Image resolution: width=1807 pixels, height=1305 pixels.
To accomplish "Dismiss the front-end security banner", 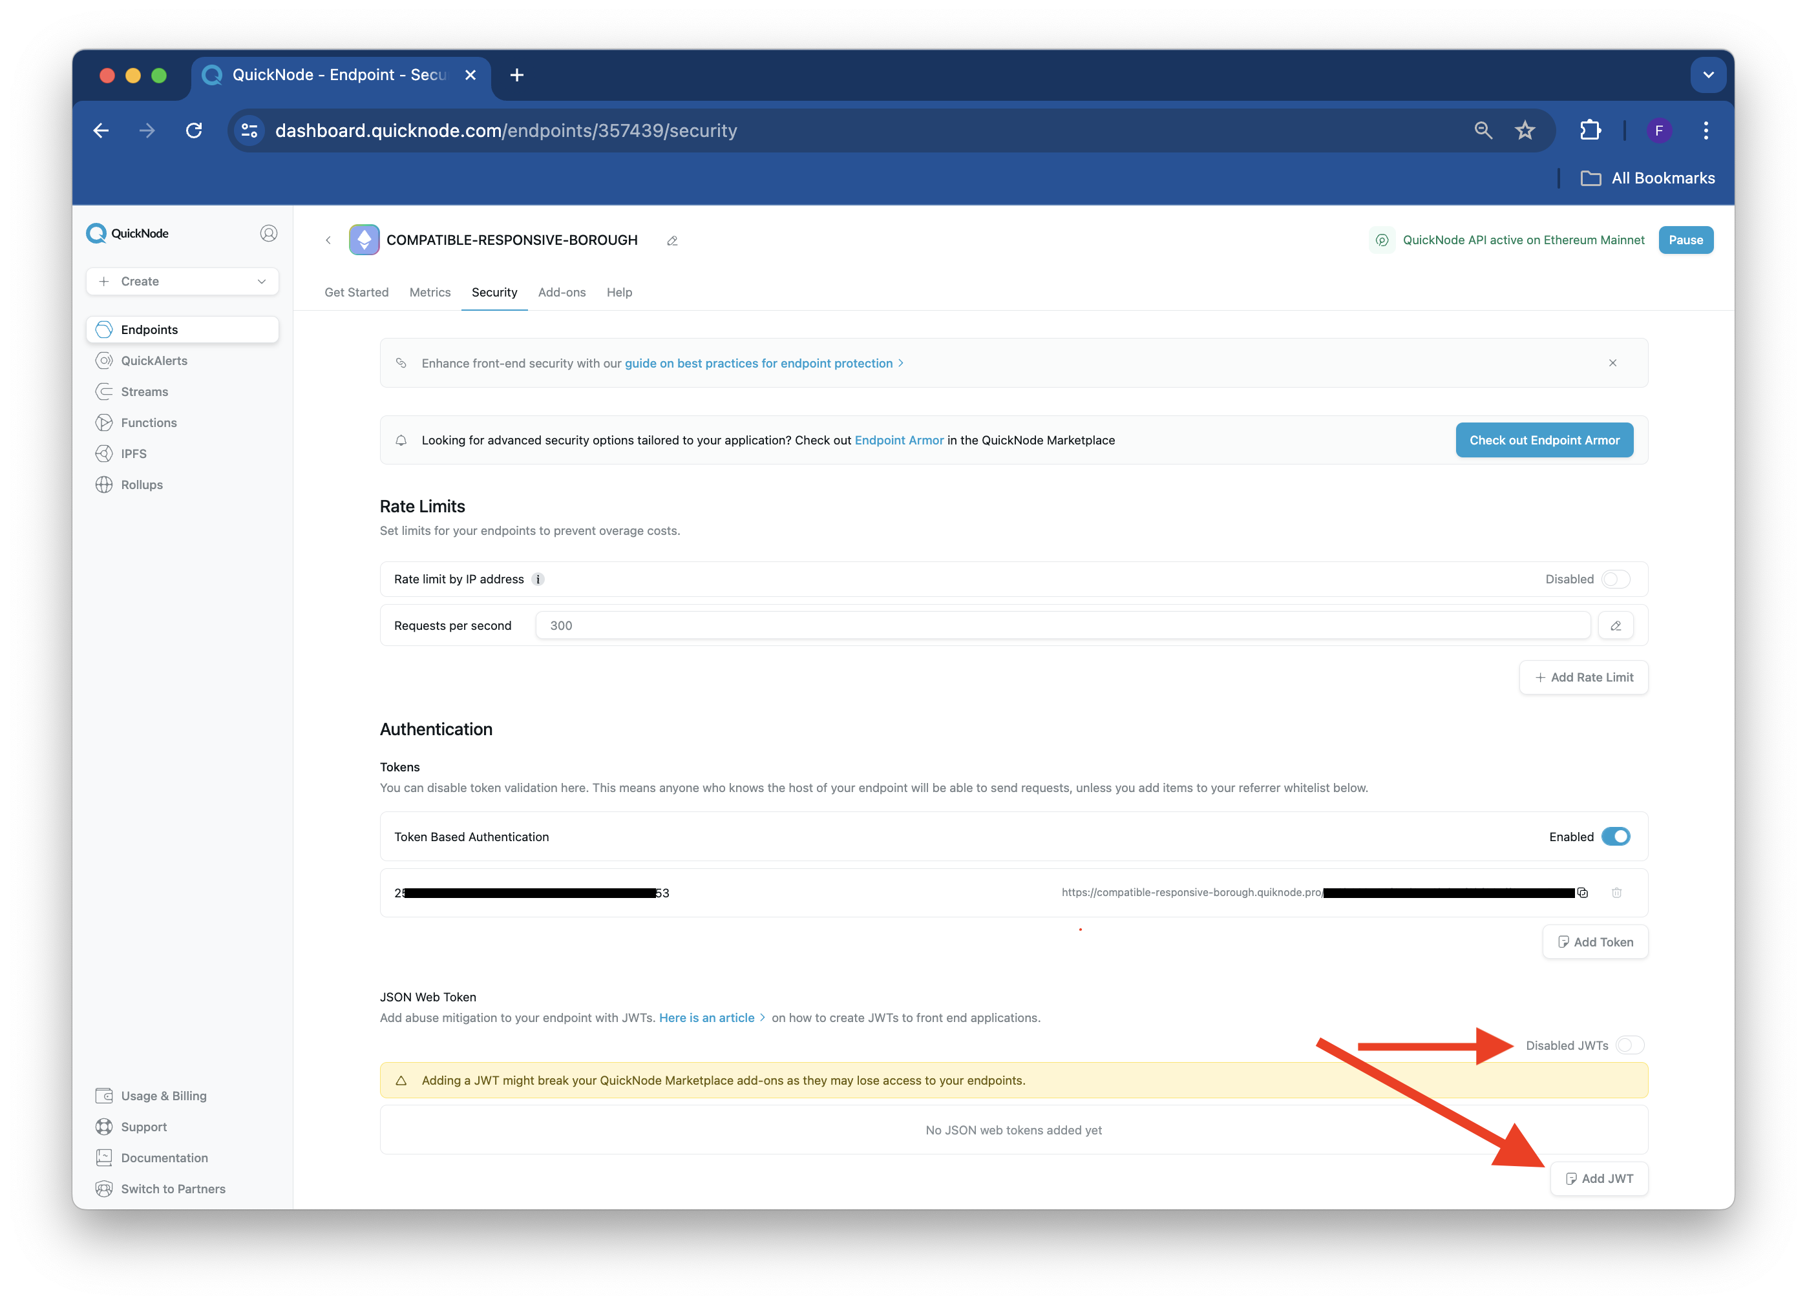I will click(x=1612, y=363).
